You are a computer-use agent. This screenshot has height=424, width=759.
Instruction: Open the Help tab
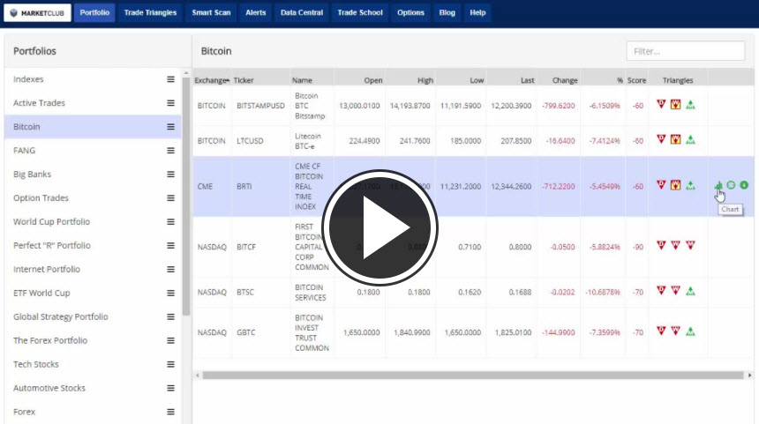(477, 12)
